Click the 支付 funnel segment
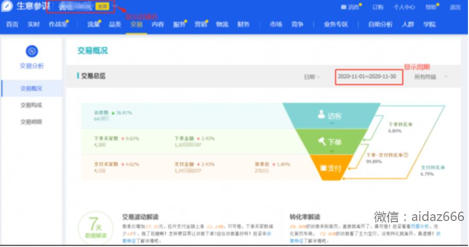Image resolution: width=469 pixels, height=247 pixels. 331,168
